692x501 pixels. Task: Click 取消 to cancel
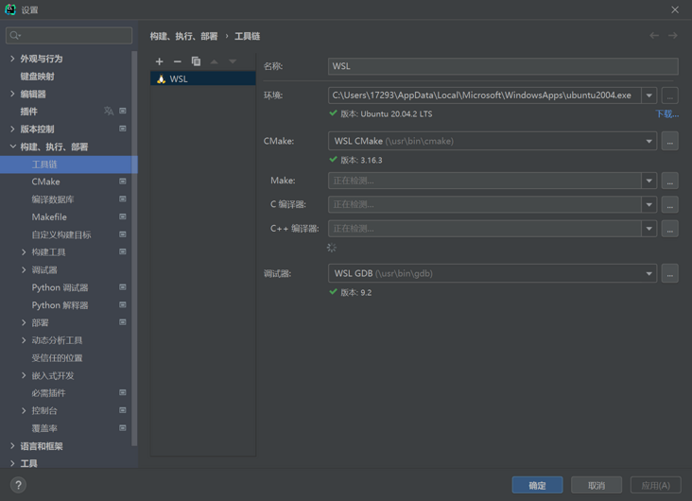point(597,485)
